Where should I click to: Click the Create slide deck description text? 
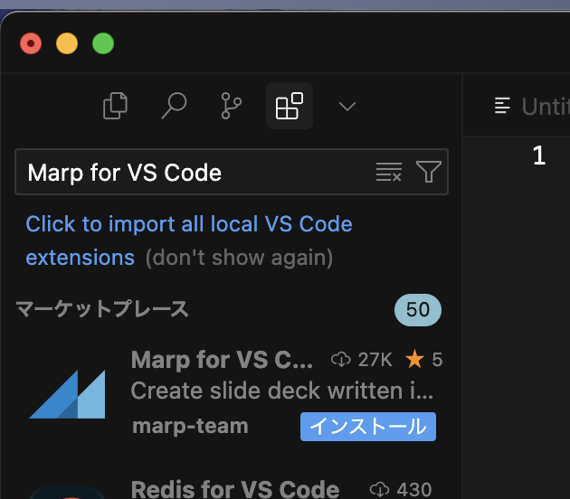[282, 391]
